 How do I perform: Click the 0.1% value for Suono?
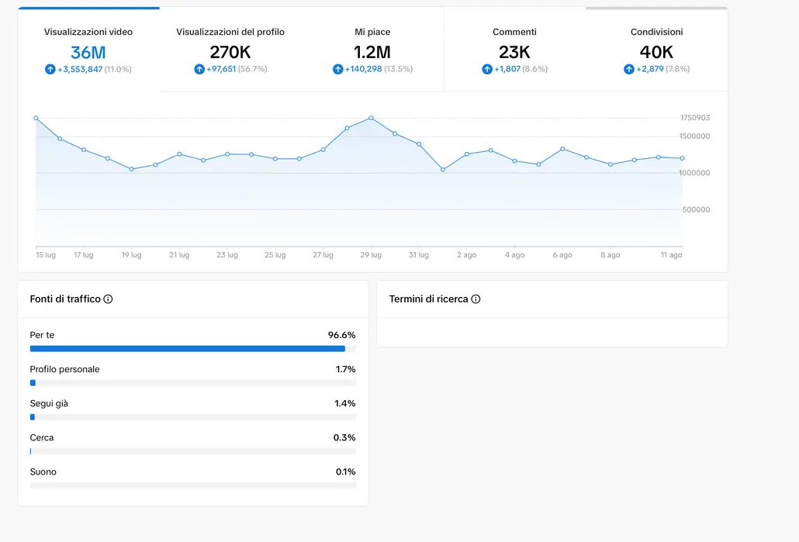(345, 471)
